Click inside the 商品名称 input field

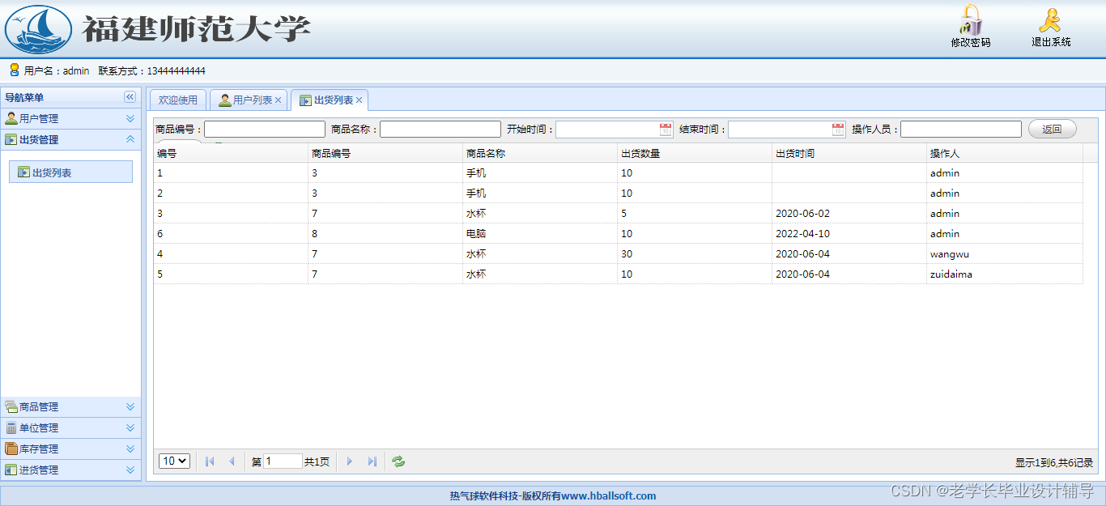coord(440,129)
